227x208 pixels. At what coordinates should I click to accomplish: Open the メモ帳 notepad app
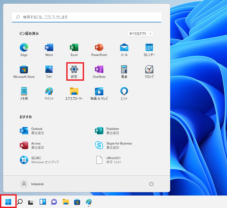click(24, 94)
